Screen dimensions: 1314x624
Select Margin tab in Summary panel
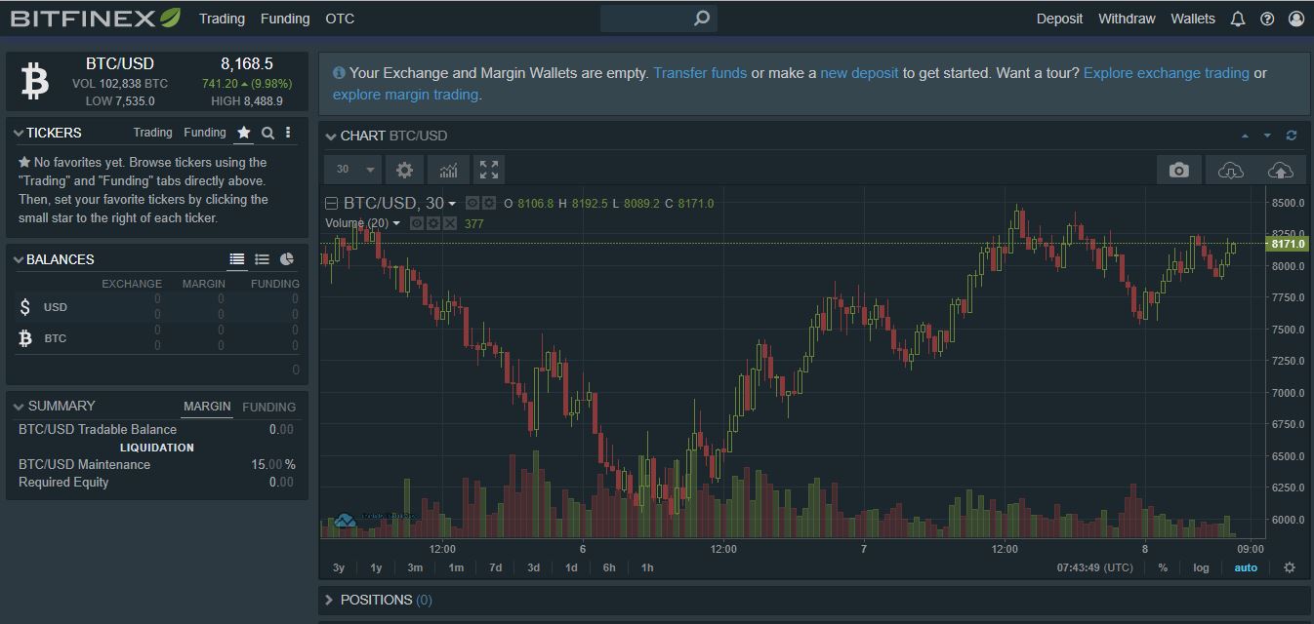tap(207, 407)
